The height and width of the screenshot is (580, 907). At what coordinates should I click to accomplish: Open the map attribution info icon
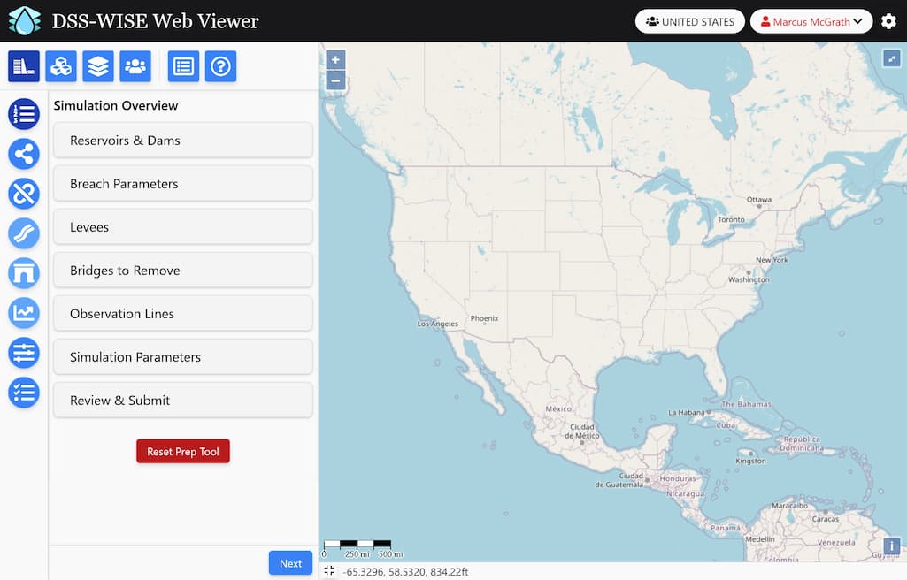point(890,546)
